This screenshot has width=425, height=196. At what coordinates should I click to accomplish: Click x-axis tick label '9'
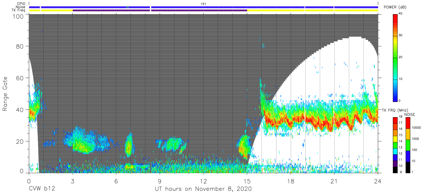160,181
